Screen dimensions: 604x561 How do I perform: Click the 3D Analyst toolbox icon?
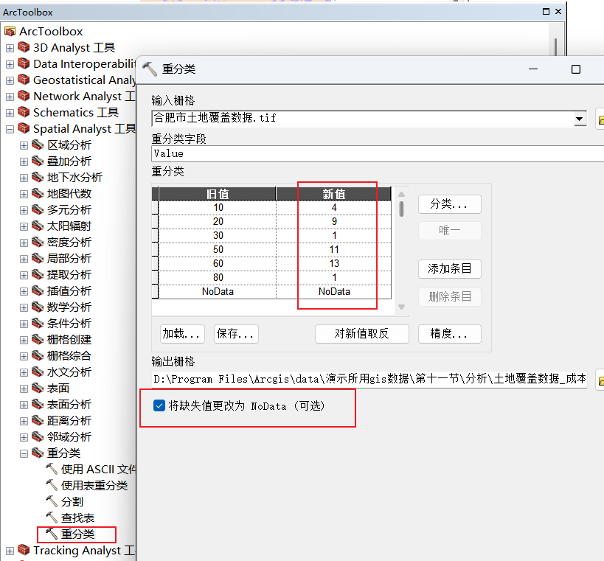pos(24,47)
